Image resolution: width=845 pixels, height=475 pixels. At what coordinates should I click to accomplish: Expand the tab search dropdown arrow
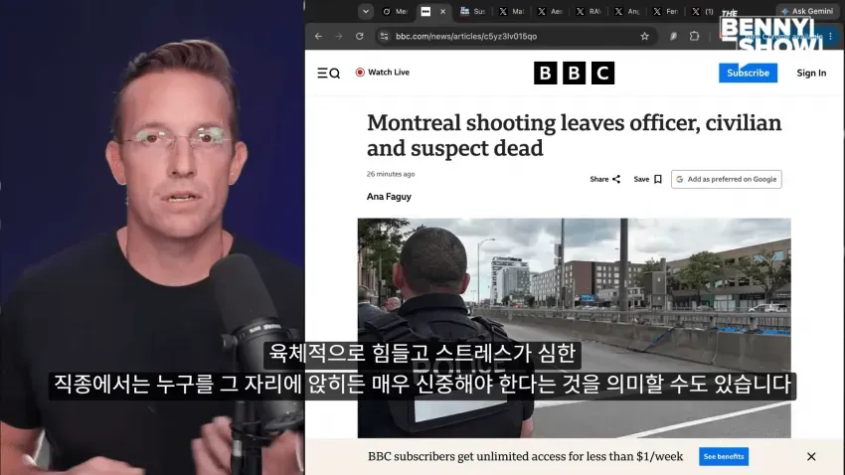(x=366, y=11)
